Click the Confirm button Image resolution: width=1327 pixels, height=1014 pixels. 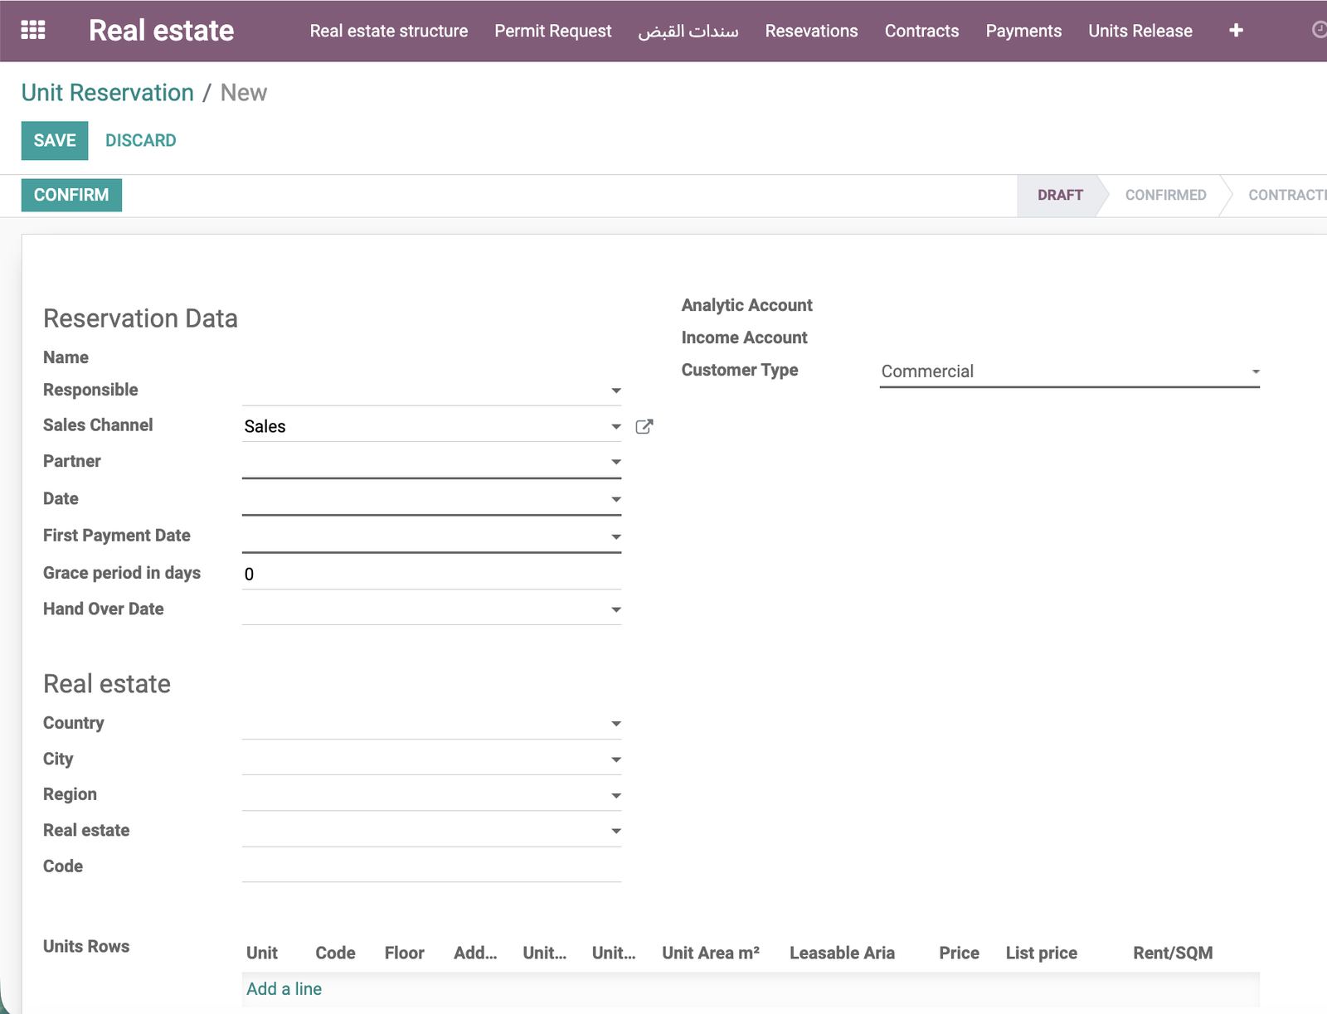point(71,195)
